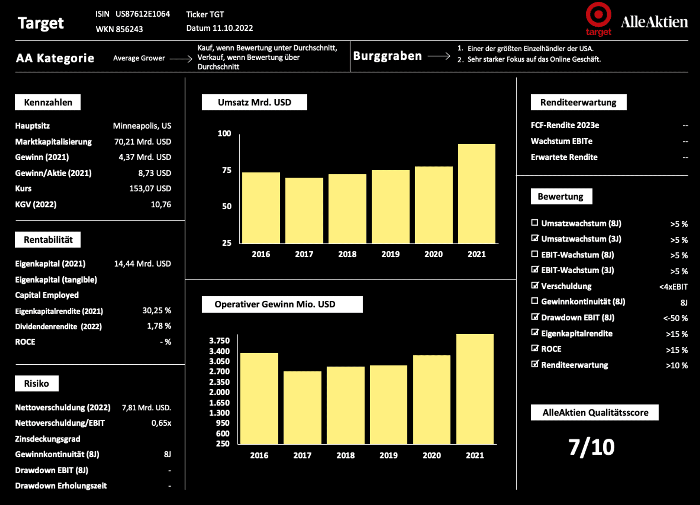Click the Erwartete Rendite label

click(564, 157)
